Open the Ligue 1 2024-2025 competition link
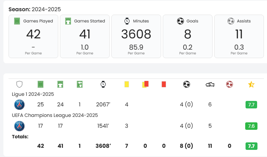The image size is (267, 157). point(33,94)
